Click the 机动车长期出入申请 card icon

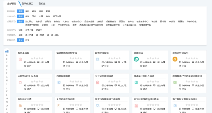click(136, 82)
